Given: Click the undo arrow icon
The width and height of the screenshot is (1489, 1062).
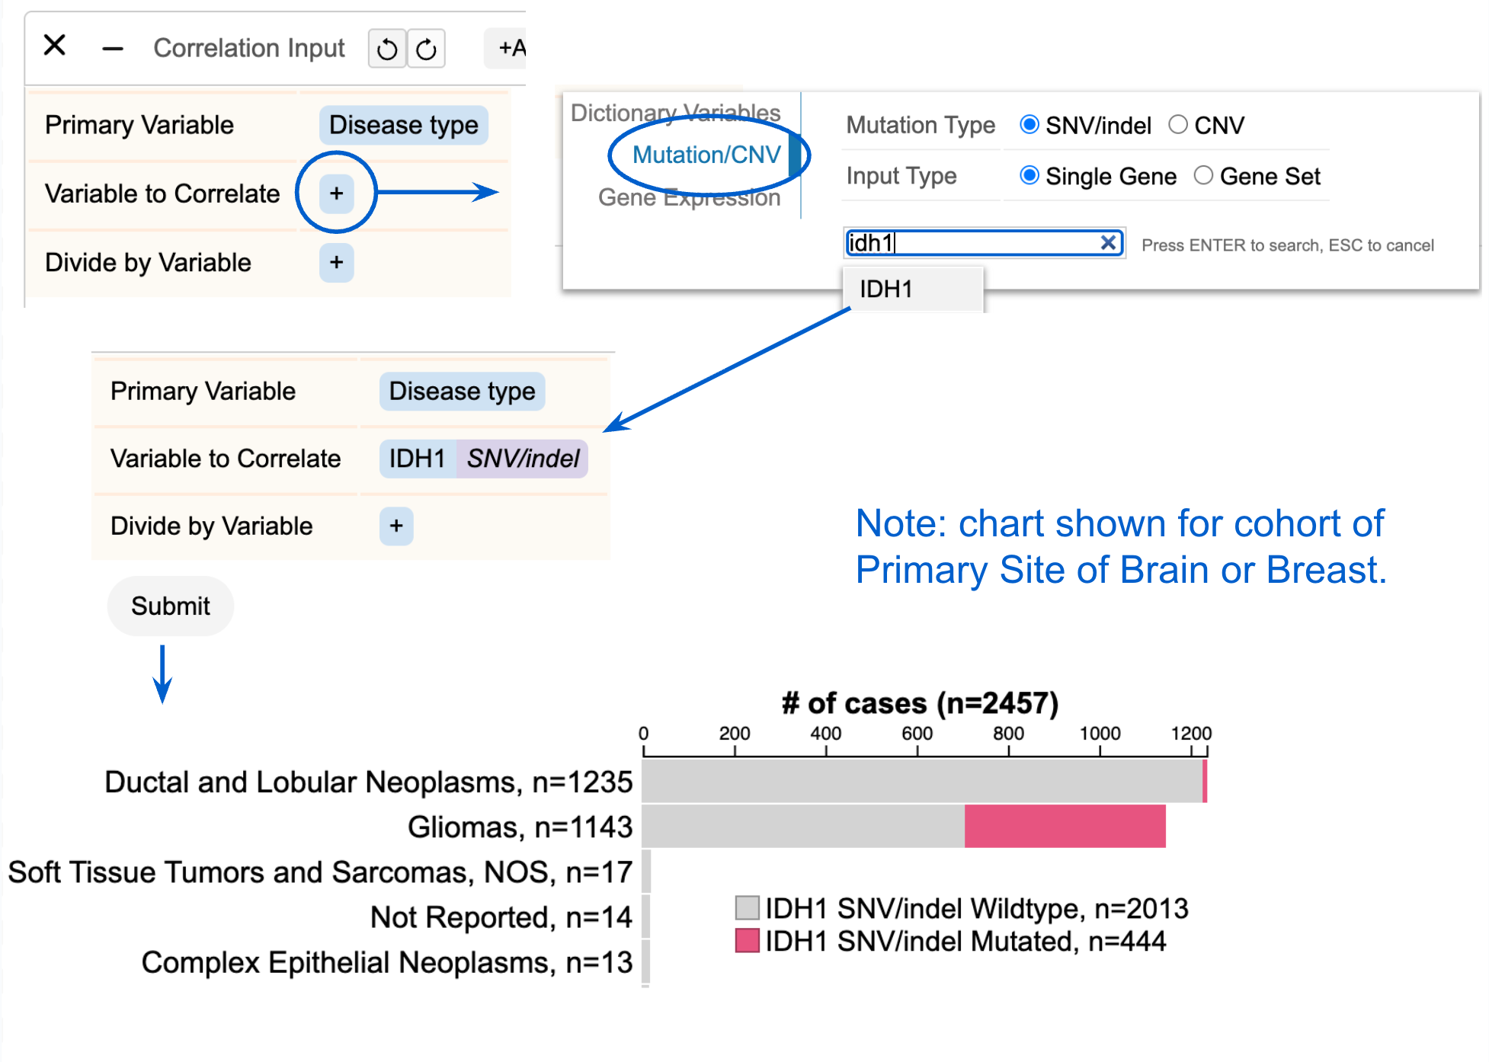Looking at the screenshot, I should coord(387,50).
